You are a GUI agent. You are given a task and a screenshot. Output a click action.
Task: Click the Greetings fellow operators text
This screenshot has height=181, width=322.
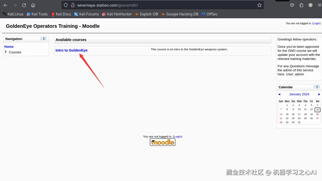297,39
